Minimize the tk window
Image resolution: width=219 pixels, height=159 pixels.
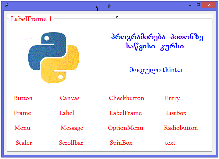pos(190,5)
